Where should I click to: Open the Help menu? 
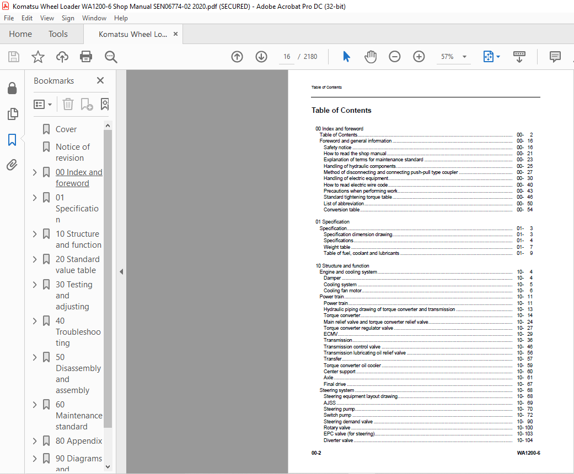[x=121, y=18]
